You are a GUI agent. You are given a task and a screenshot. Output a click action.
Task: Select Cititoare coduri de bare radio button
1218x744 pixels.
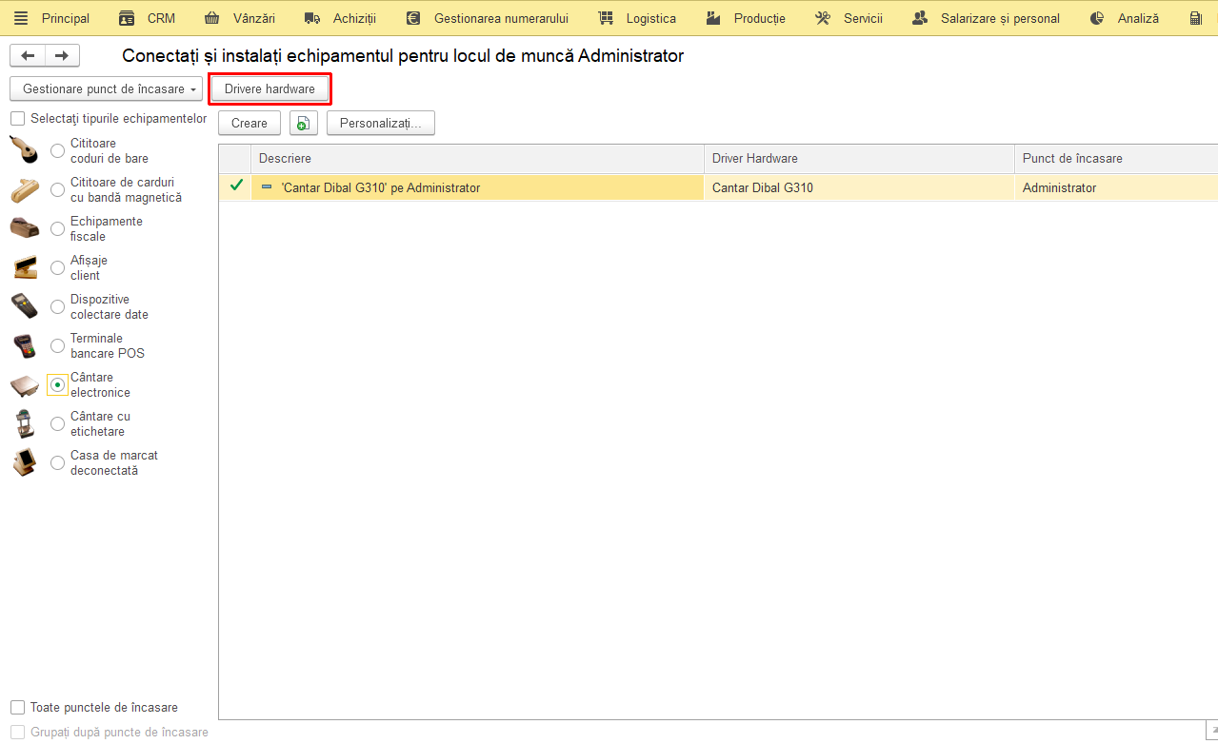click(58, 150)
